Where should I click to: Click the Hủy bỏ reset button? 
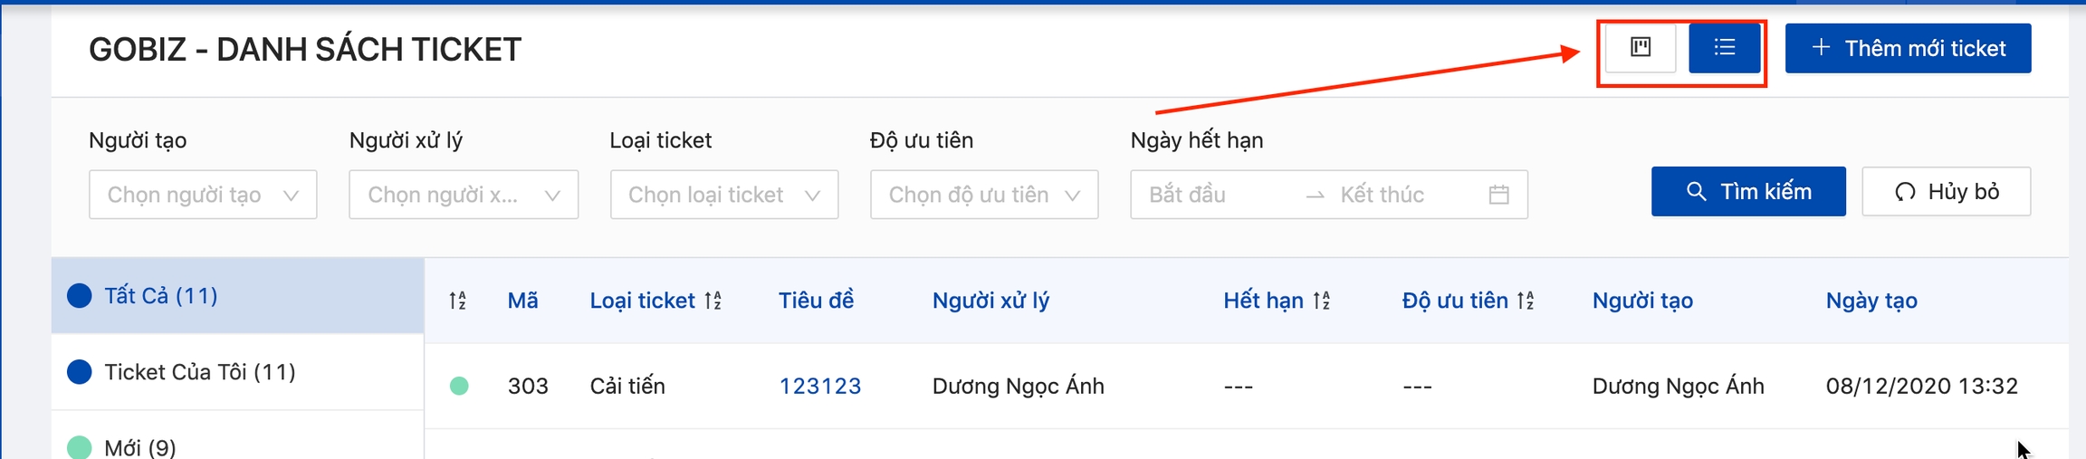tap(1946, 191)
